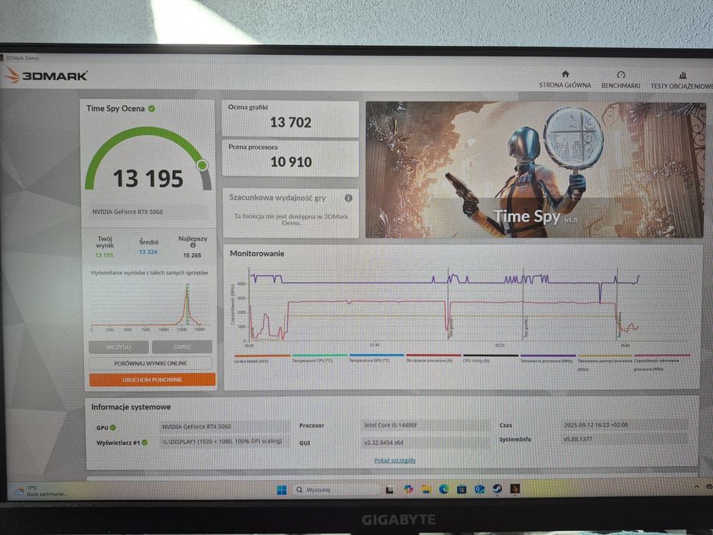Switch to the Benchmarki tab
The width and height of the screenshot is (713, 535).
[x=621, y=79]
